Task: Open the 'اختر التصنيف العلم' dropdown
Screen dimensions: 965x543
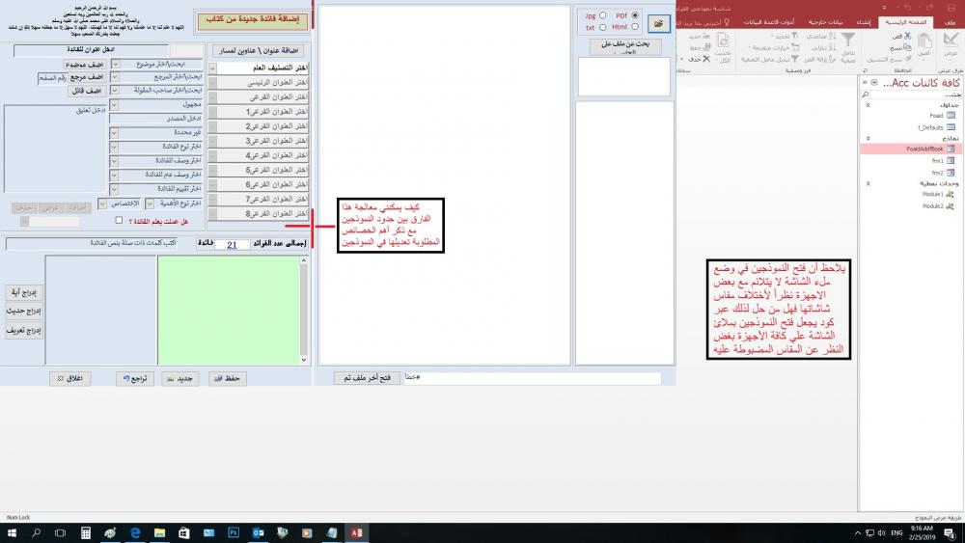Action: [x=212, y=68]
